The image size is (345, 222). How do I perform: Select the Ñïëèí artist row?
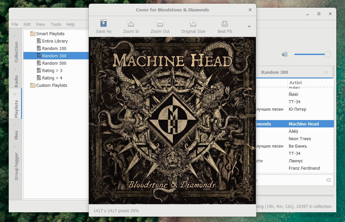click(293, 94)
